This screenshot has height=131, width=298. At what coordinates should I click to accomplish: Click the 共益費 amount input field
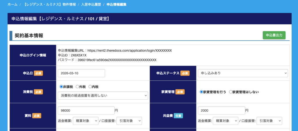(x=221, y=111)
